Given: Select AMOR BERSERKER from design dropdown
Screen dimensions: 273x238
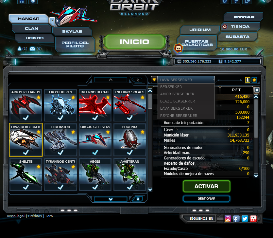Looking at the screenshot, I should [x=186, y=94].
